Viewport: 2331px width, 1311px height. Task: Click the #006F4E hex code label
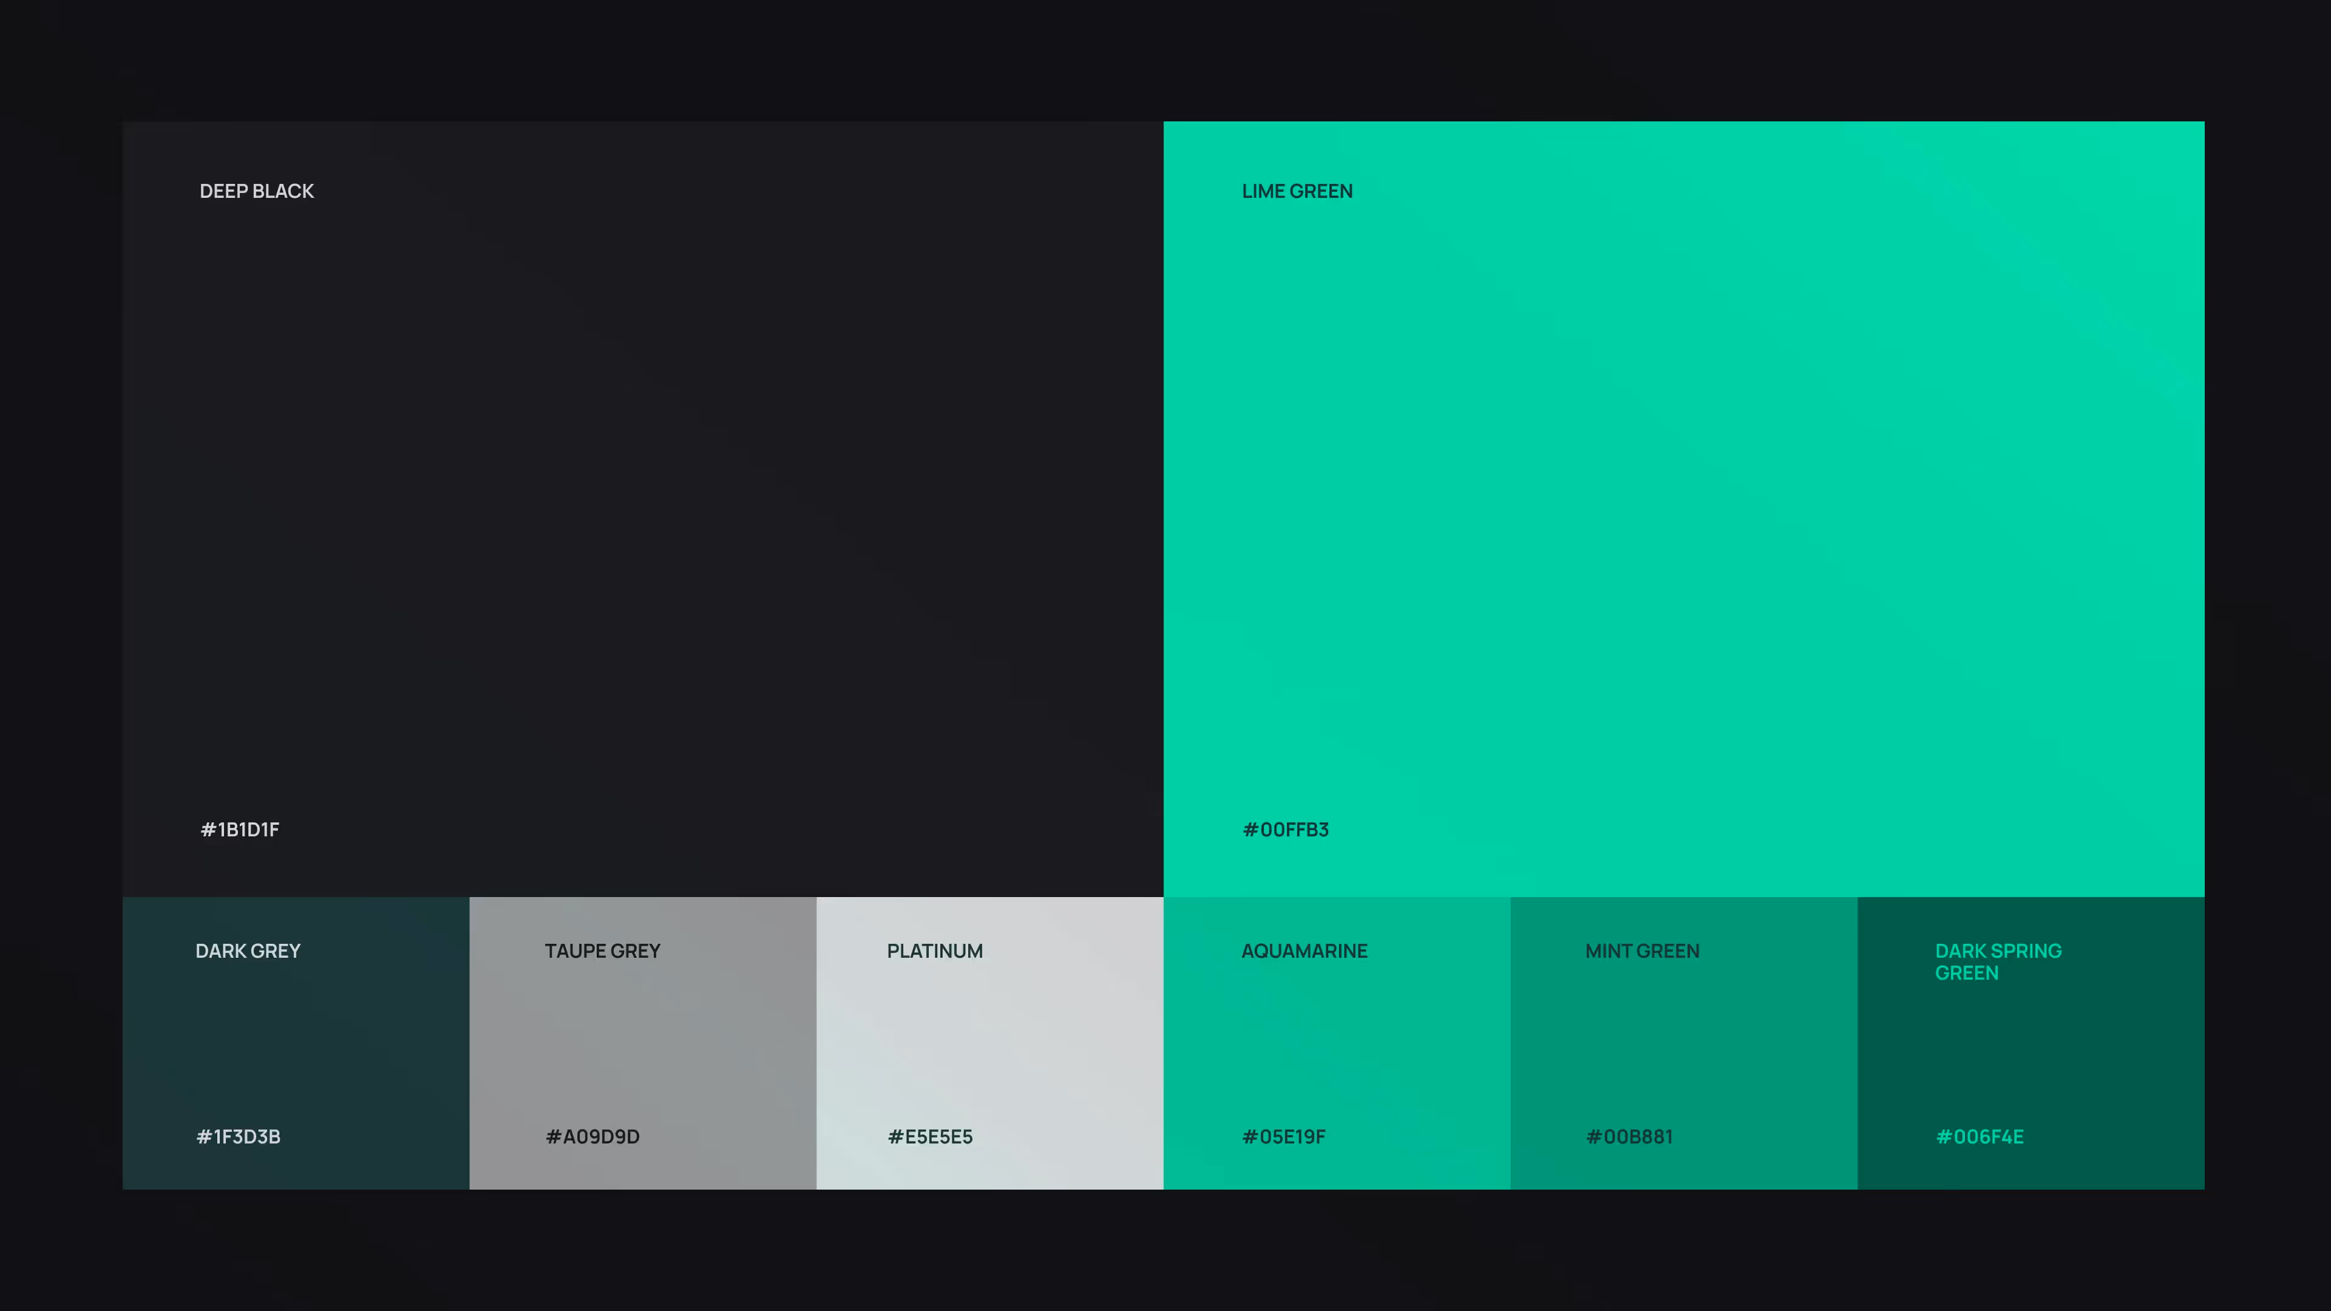[x=1979, y=1136]
